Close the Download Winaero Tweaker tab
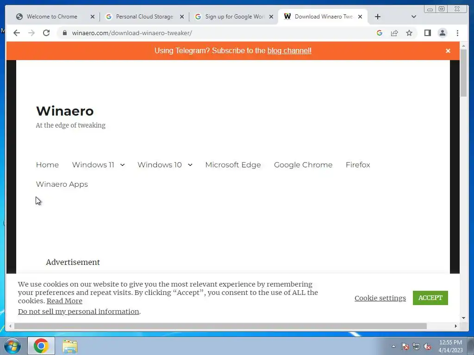 click(360, 17)
